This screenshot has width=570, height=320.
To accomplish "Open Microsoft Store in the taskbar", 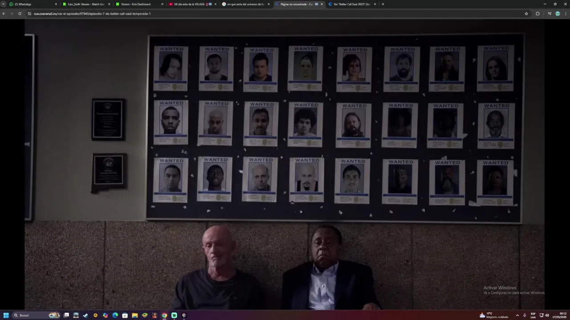I will (x=125, y=315).
